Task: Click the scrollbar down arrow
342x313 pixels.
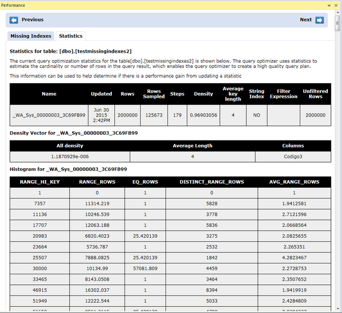Action: (x=338, y=309)
